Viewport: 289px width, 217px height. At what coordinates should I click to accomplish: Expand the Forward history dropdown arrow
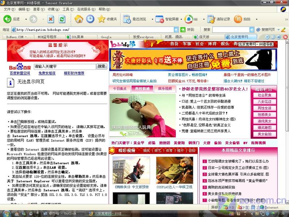coord(43,19)
